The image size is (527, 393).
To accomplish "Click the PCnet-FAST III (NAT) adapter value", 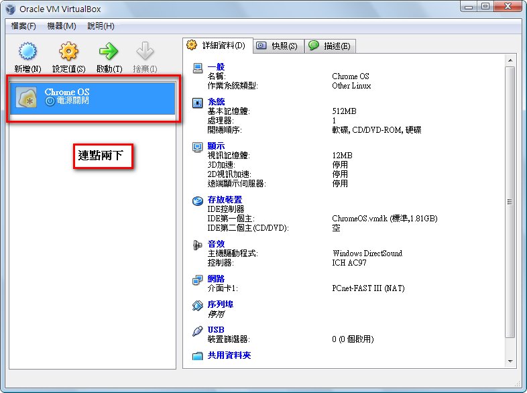I will (368, 288).
